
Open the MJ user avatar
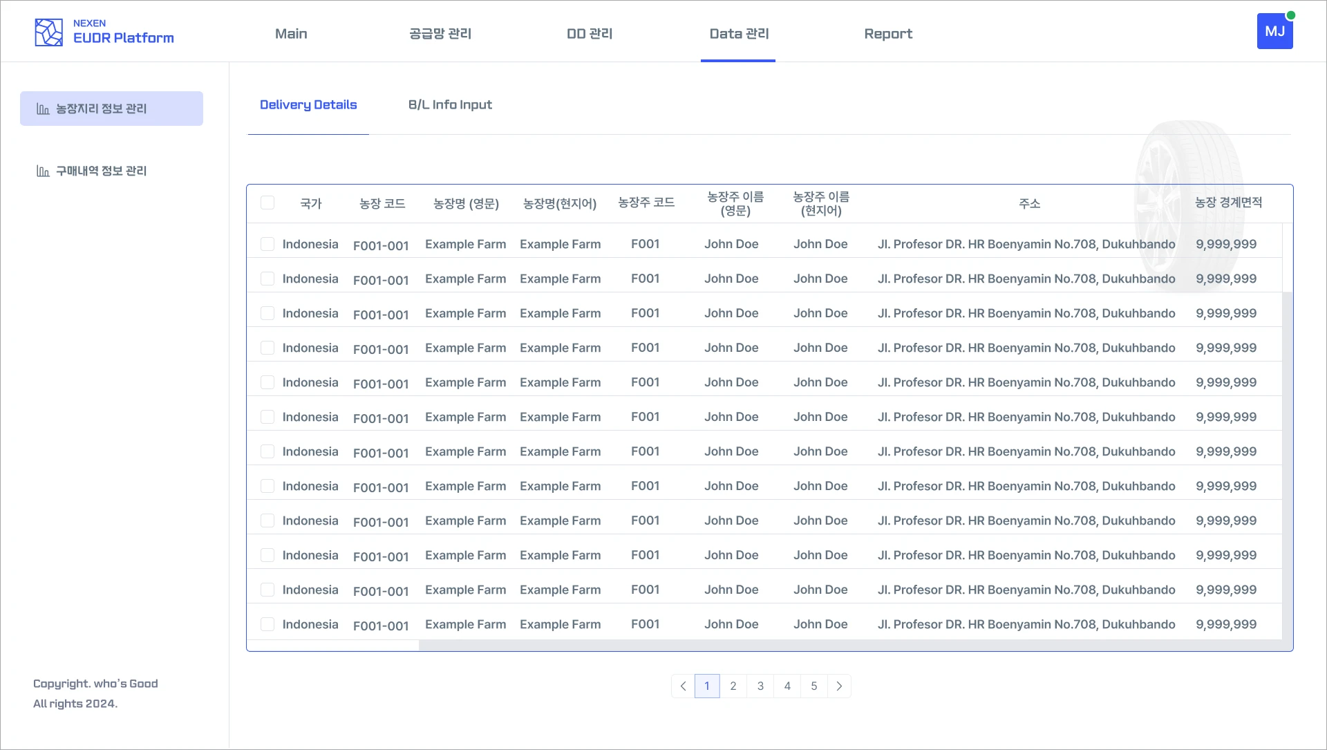[1274, 31]
